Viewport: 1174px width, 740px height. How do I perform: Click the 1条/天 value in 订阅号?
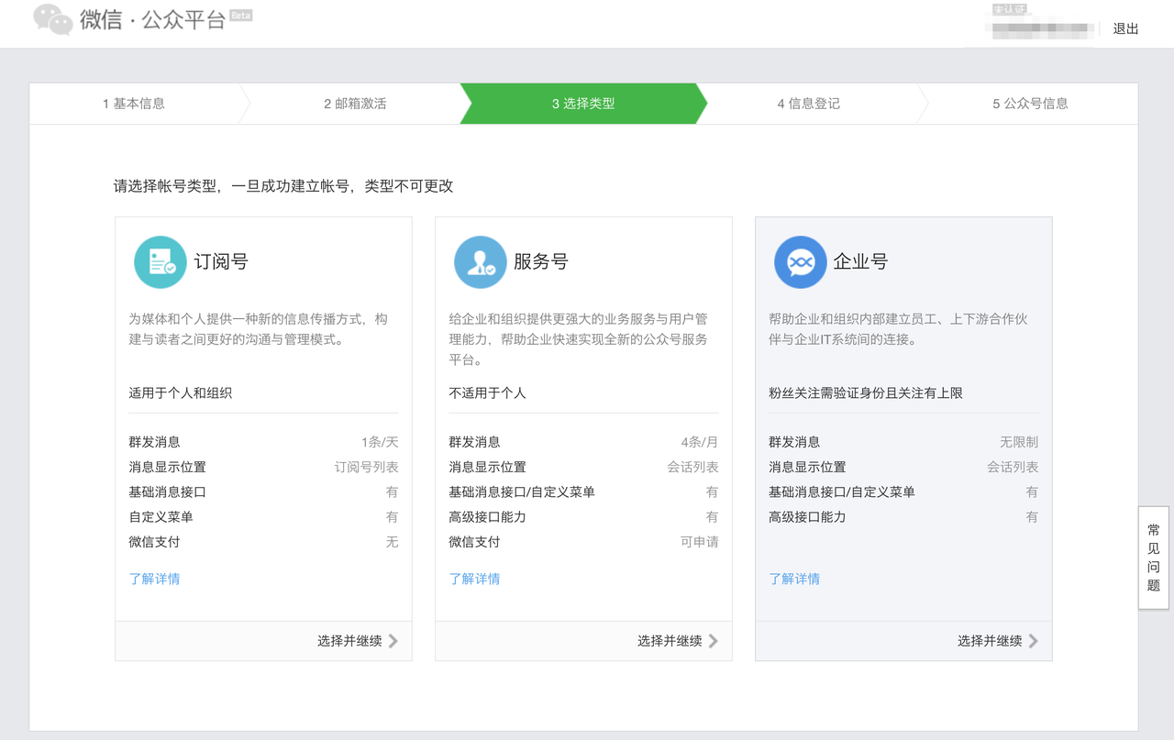click(x=380, y=442)
